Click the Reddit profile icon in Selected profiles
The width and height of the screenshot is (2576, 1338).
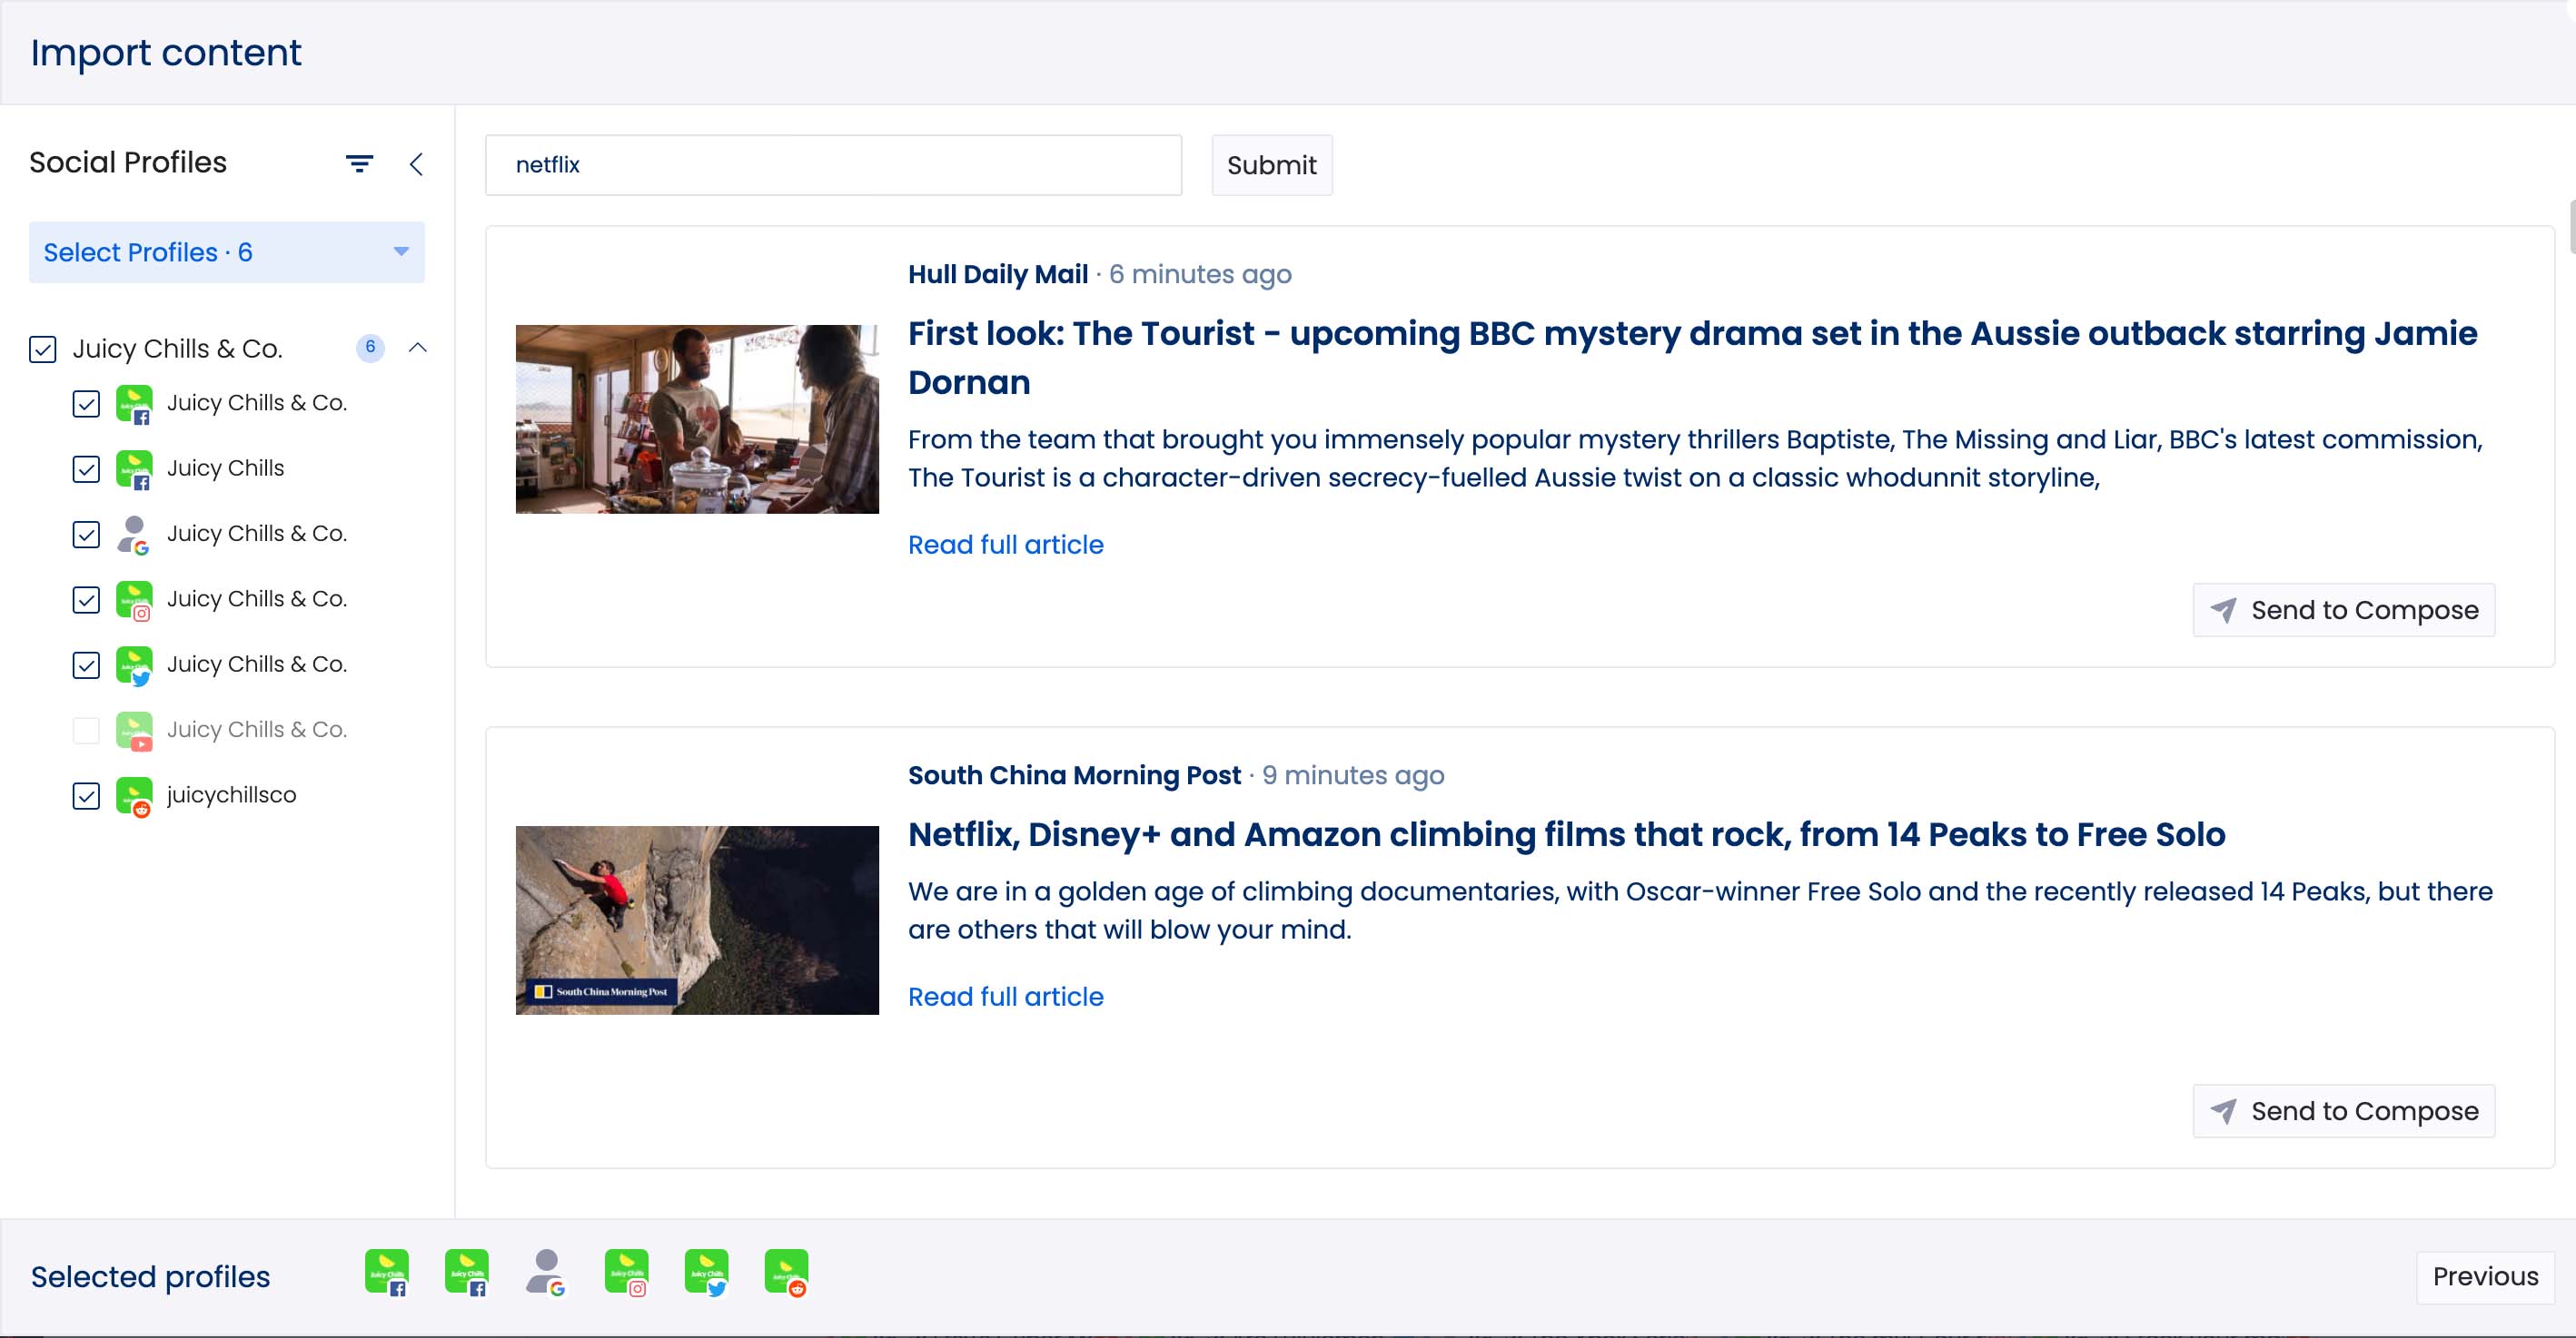786,1273
